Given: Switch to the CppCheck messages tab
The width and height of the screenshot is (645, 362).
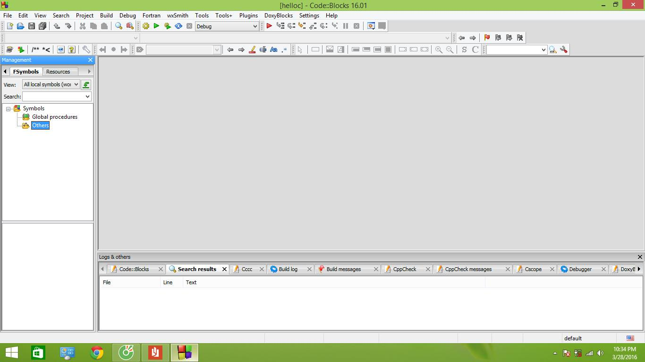Looking at the screenshot, I should coord(468,269).
